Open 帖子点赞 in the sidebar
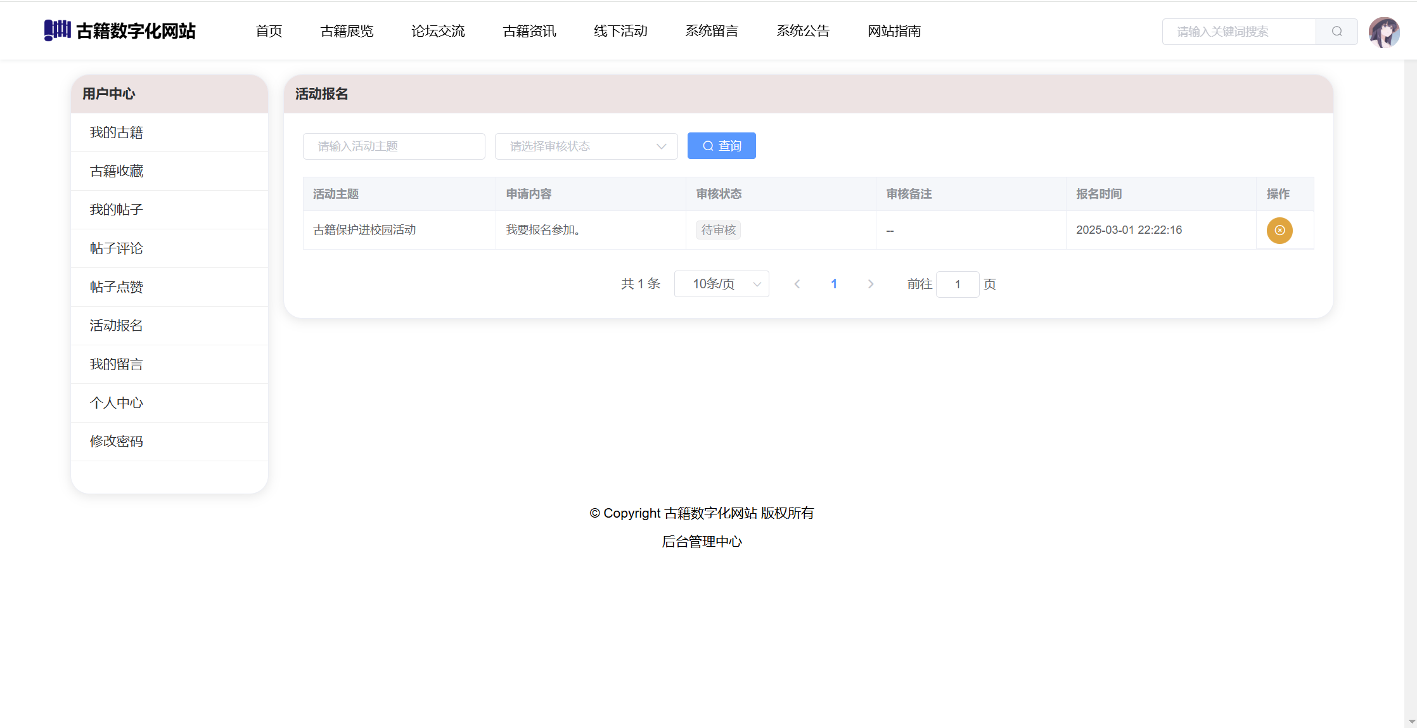 tap(117, 287)
